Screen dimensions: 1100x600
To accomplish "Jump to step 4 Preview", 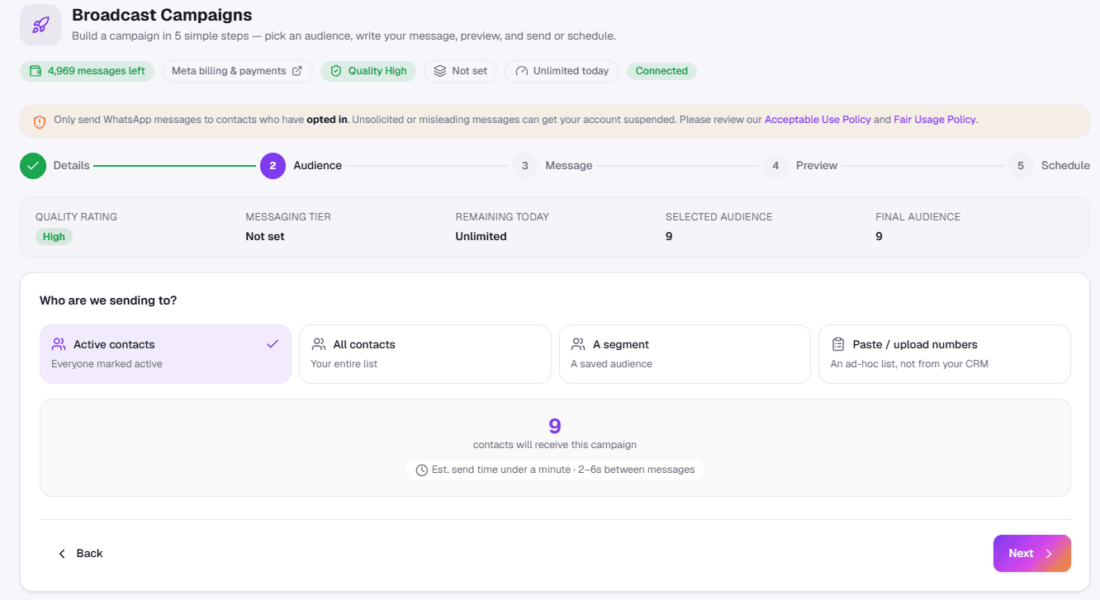I will click(x=800, y=166).
